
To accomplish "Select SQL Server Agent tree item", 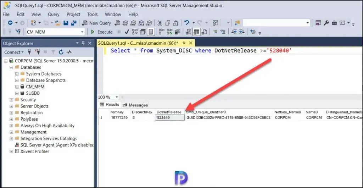I will pyautogui.click(x=54, y=145).
